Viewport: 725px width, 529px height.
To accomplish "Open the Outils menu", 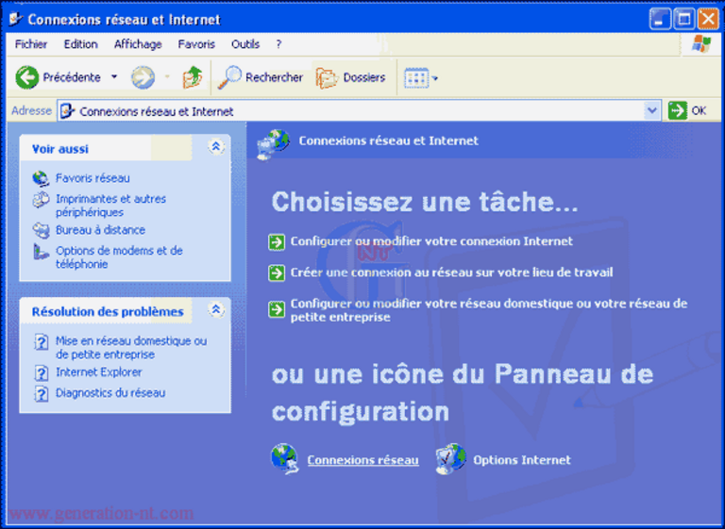I will 245,44.
